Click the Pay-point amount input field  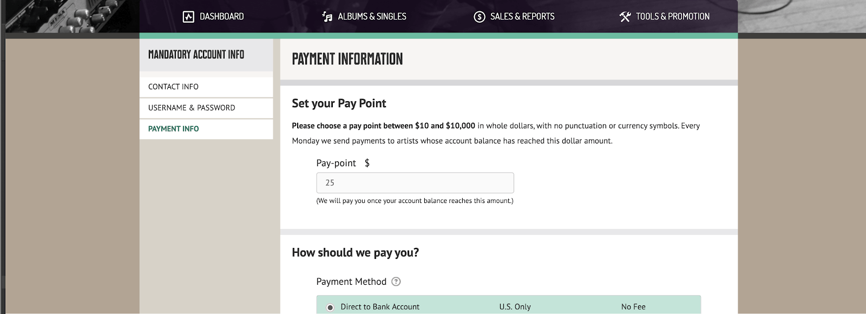tap(415, 183)
